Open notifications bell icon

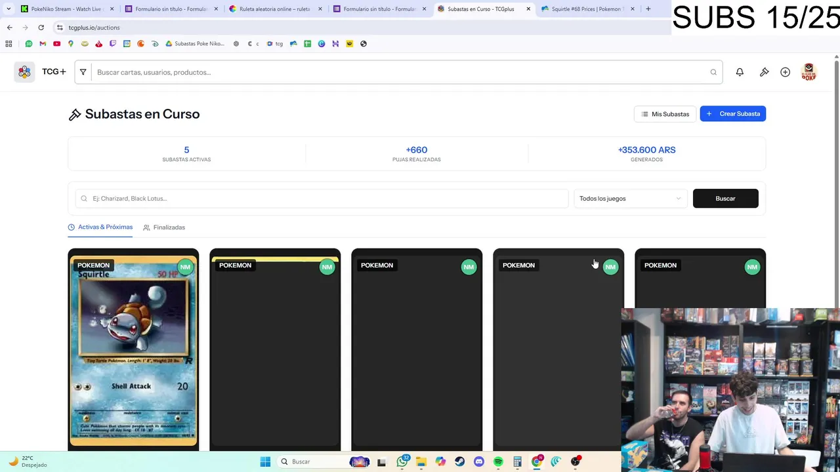click(x=740, y=72)
